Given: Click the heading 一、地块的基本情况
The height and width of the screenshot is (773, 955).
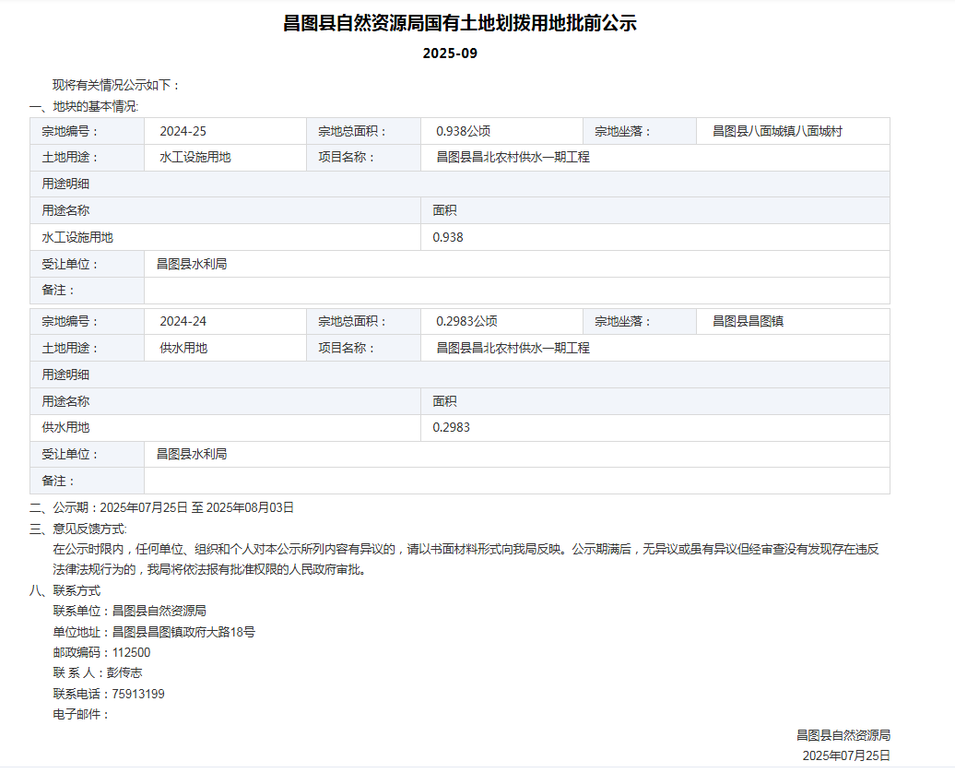Looking at the screenshot, I should click(x=84, y=106).
